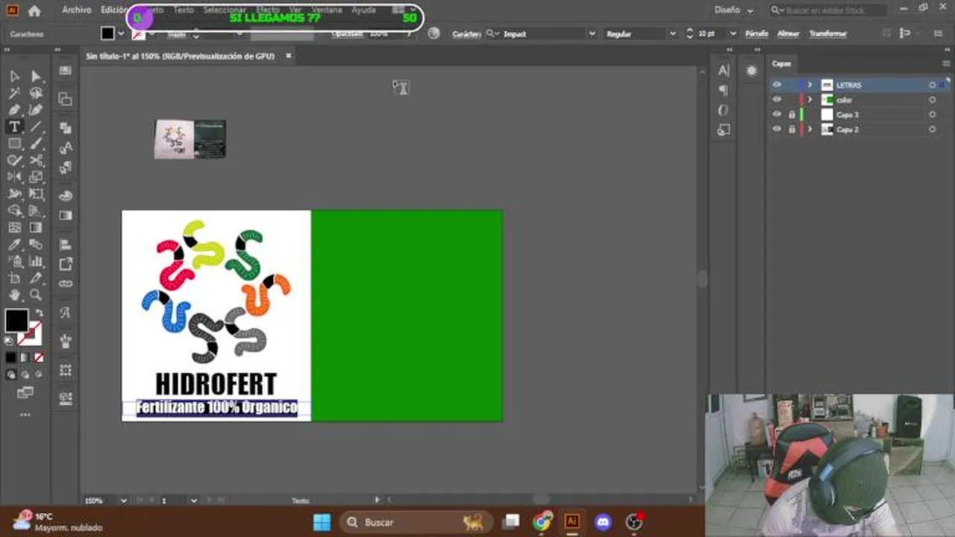The image size is (955, 537).
Task: Open the Edición menu
Action: (x=114, y=10)
